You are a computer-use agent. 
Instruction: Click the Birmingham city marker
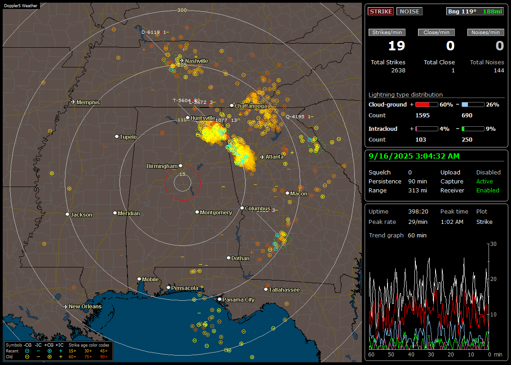coord(181,166)
